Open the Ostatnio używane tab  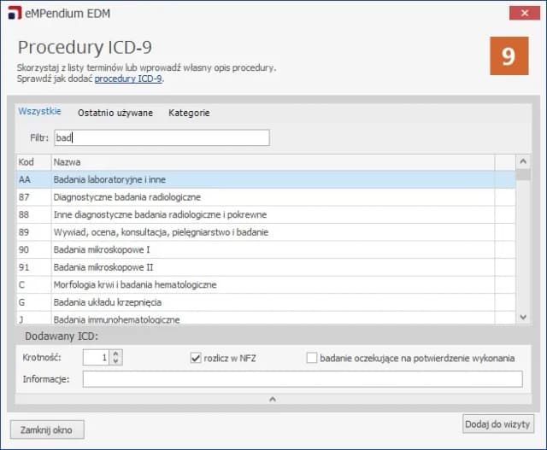point(115,113)
